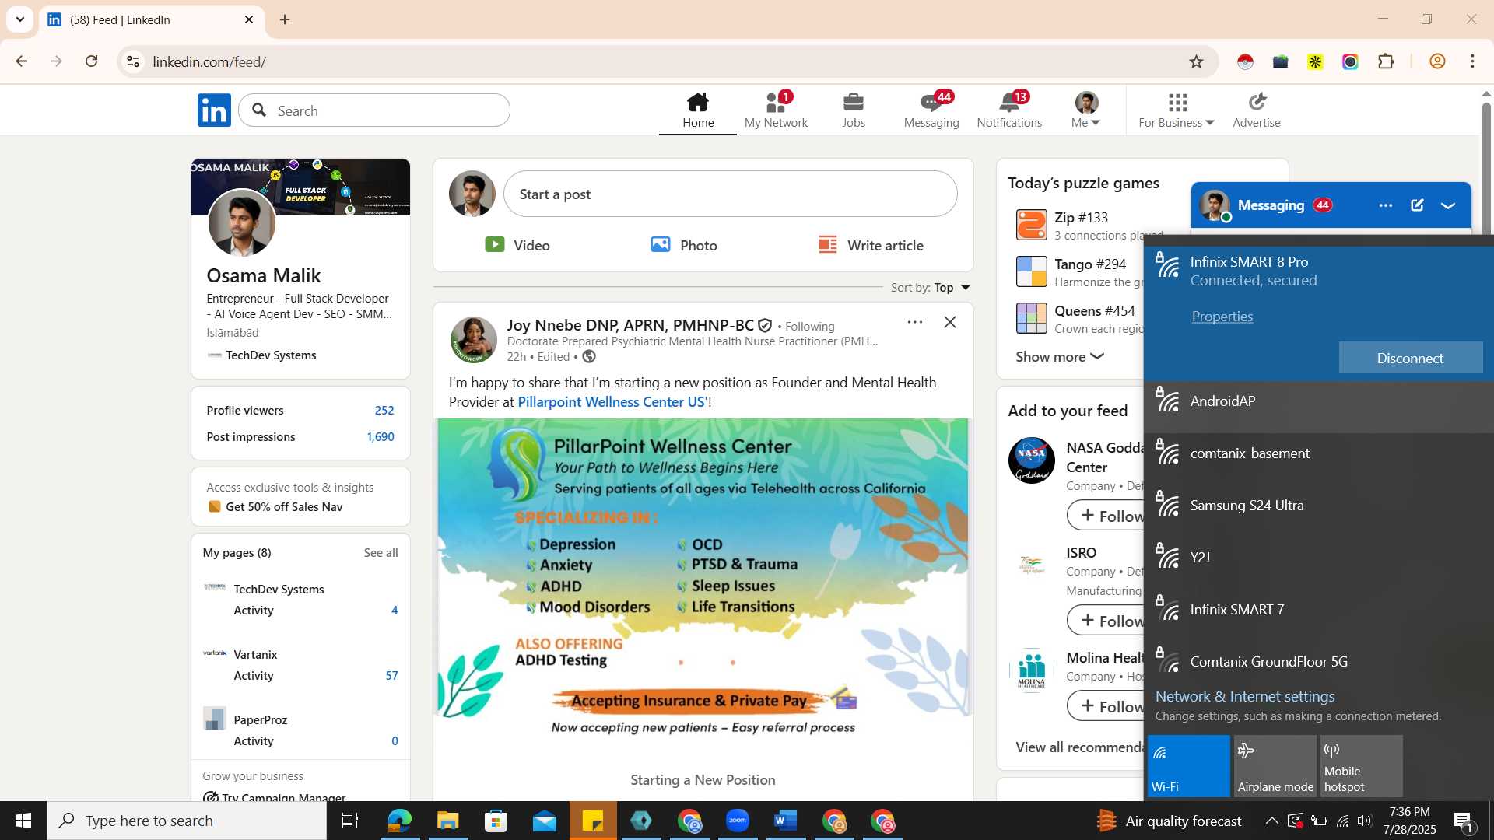Open Network & Internet settings

pyautogui.click(x=1244, y=697)
